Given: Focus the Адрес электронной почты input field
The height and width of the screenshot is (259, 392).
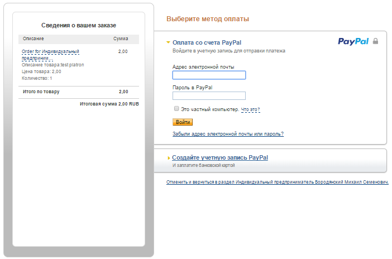Looking at the screenshot, I should (x=209, y=75).
